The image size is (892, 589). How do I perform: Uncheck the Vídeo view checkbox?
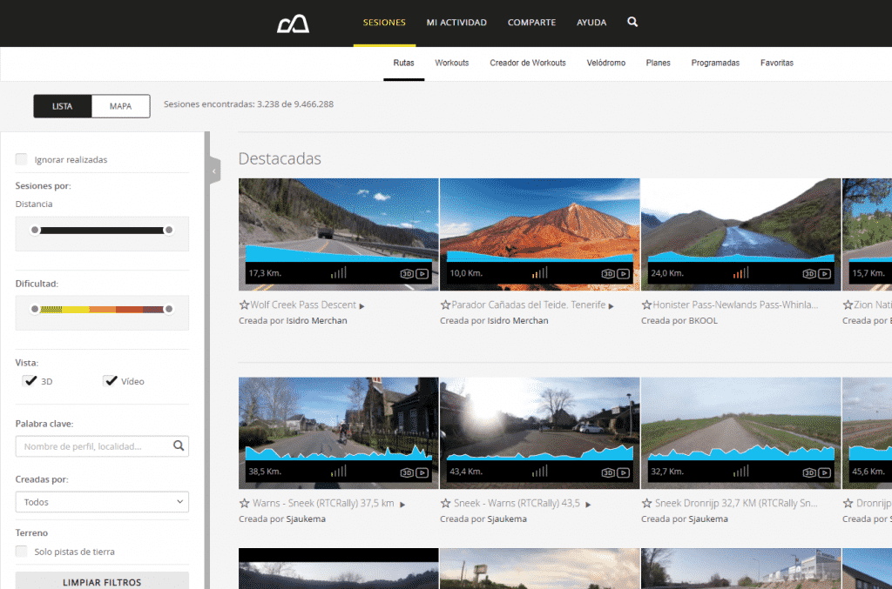(111, 380)
